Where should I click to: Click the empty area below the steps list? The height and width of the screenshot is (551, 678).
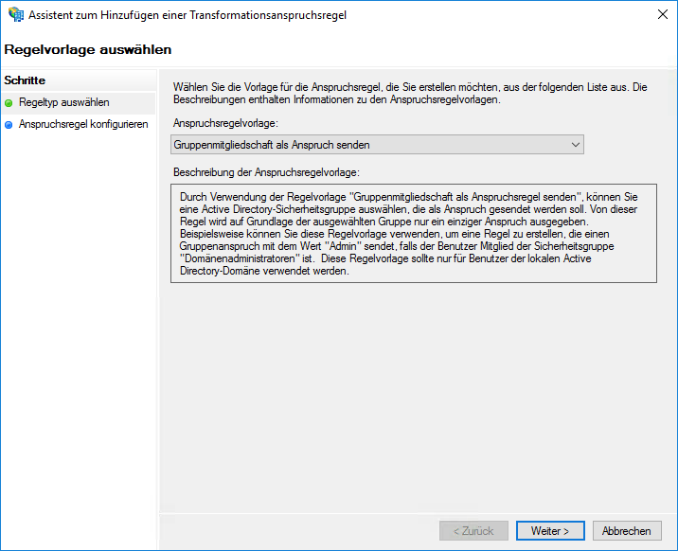tap(78, 331)
